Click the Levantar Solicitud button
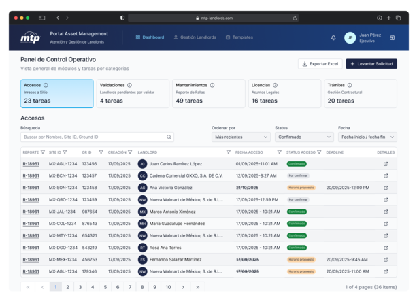 click(x=371, y=64)
